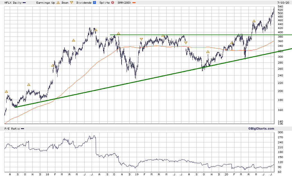Click the Earnings Up triangle legend icon
This screenshot has height=177, width=292.
(58, 3)
